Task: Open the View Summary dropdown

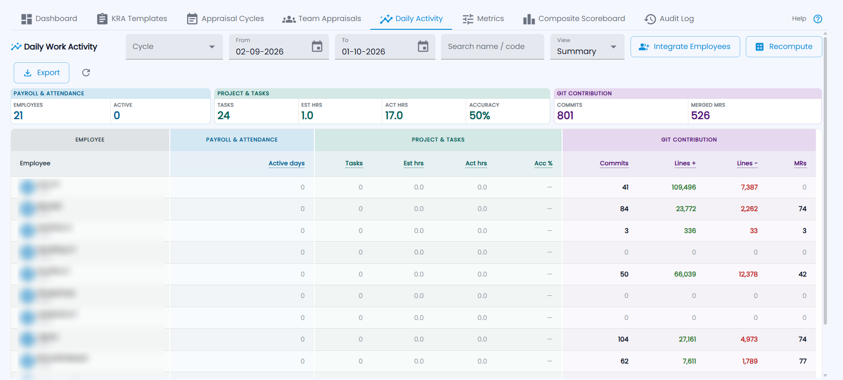Action: tap(587, 46)
